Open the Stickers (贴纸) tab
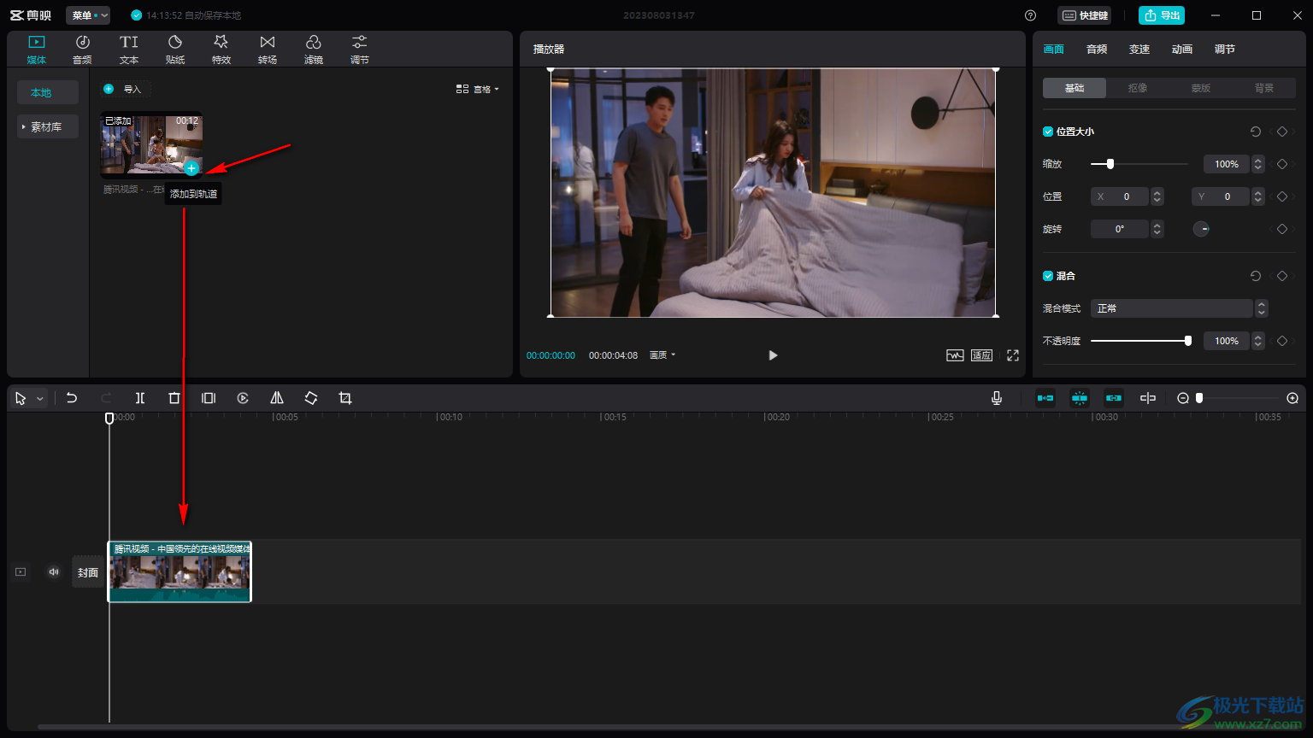1313x738 pixels. [175, 50]
